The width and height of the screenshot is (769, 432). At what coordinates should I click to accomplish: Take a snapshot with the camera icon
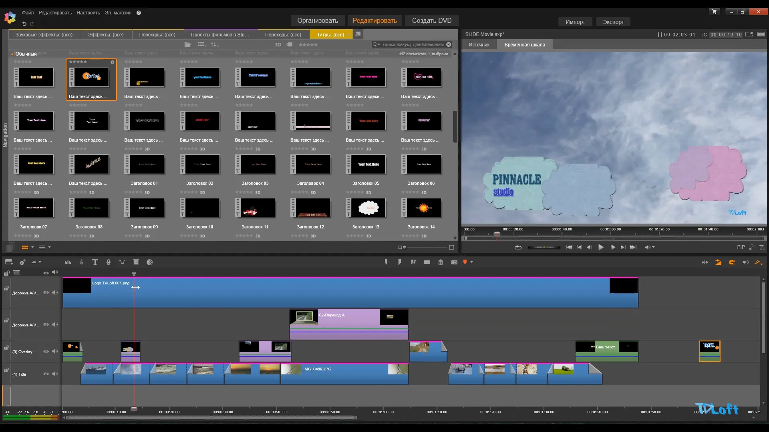(x=454, y=262)
